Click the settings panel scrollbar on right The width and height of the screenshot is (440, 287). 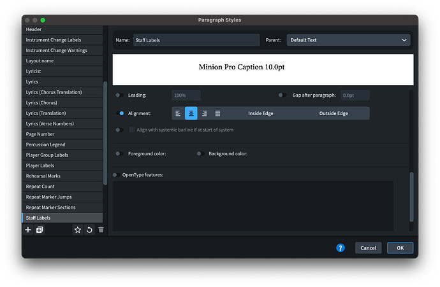tap(411, 197)
